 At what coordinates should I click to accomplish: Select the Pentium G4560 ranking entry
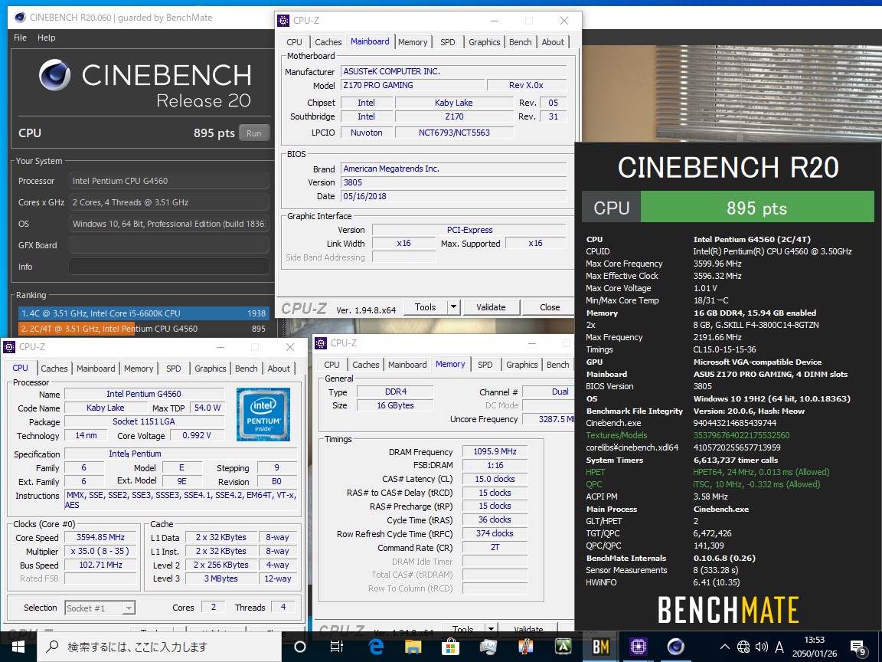[x=143, y=328]
